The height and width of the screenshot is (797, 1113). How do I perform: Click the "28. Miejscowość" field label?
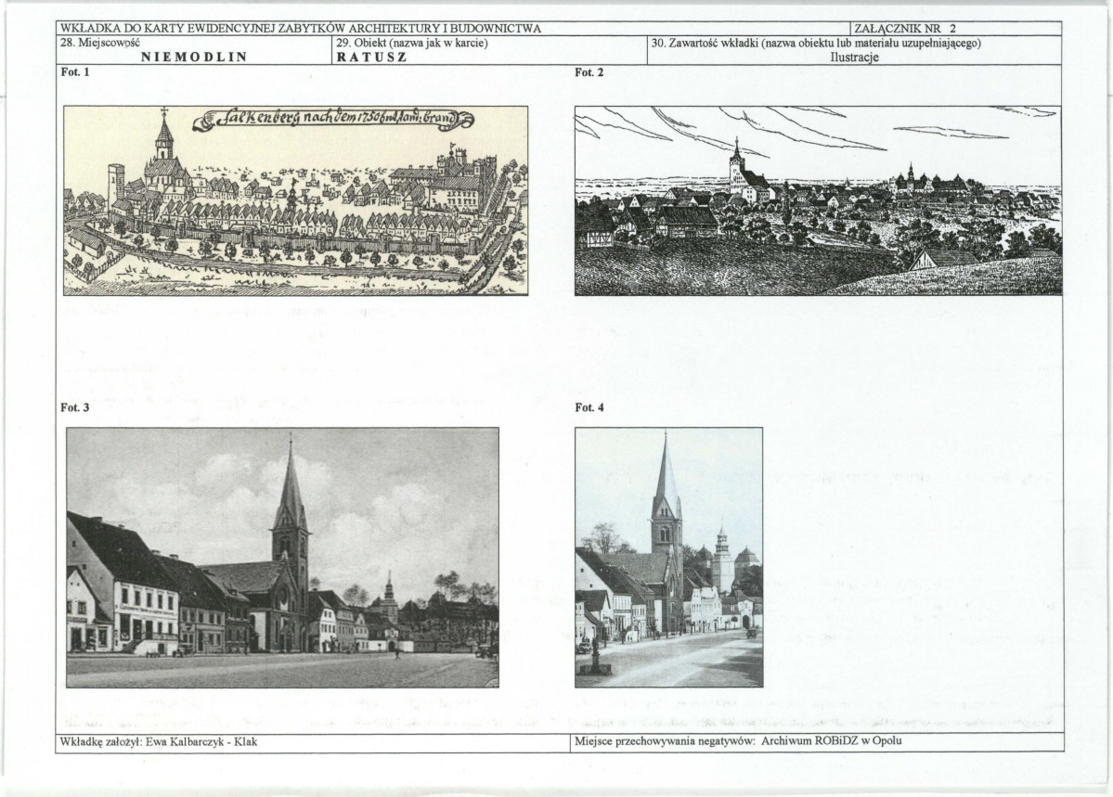pos(100,43)
